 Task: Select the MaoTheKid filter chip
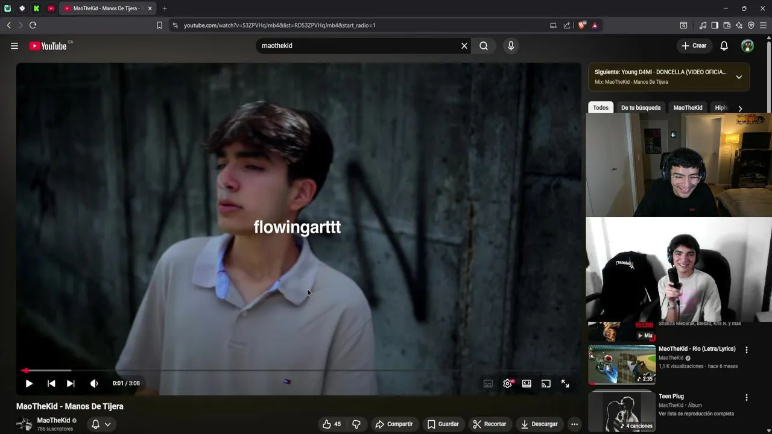click(688, 108)
